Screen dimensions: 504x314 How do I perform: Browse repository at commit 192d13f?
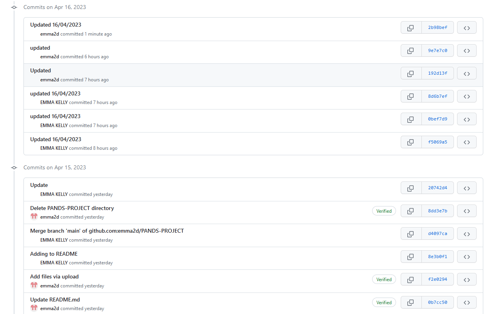(x=466, y=73)
